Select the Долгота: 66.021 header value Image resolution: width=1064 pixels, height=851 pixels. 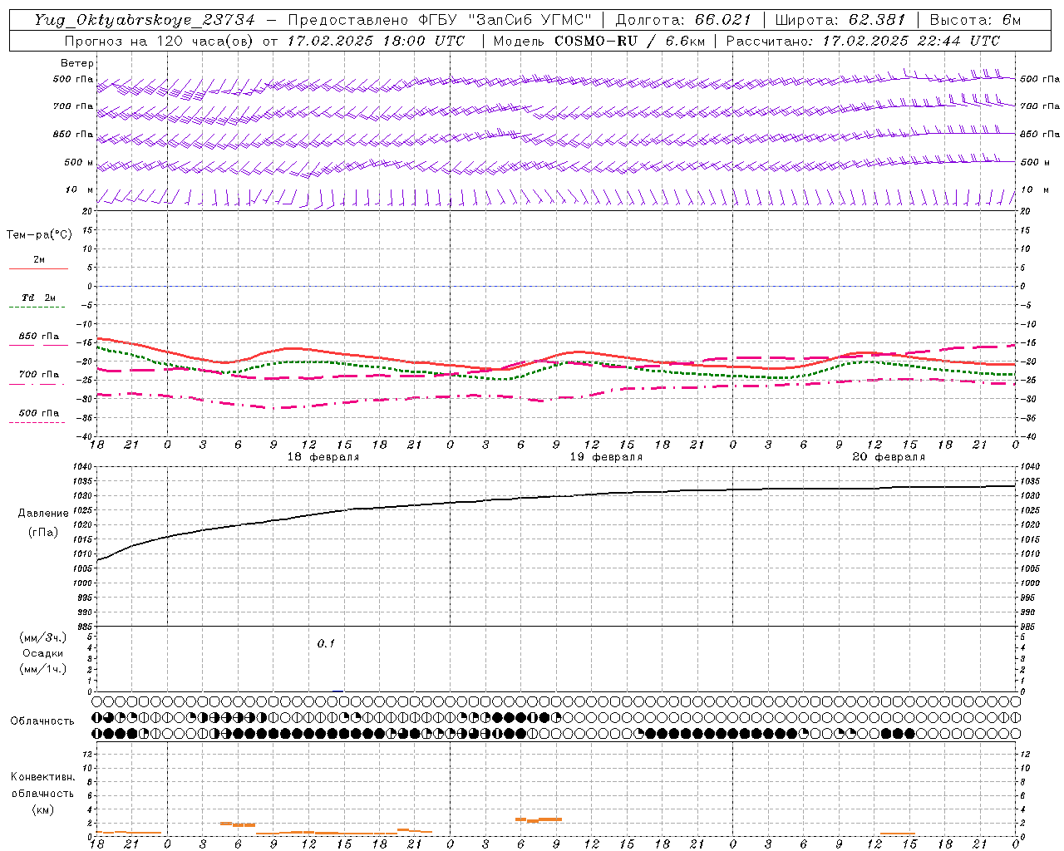pyautogui.click(x=683, y=20)
